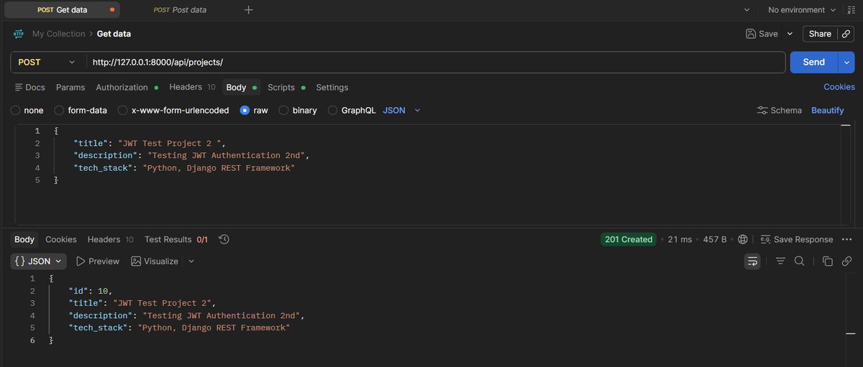Open the response history clock icon

click(224, 240)
